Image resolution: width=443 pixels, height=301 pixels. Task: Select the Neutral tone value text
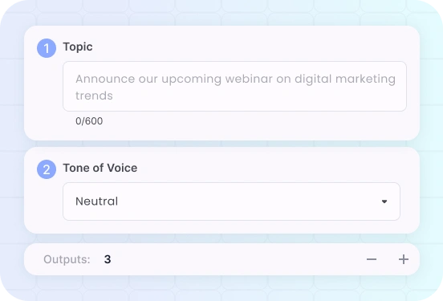(96, 201)
